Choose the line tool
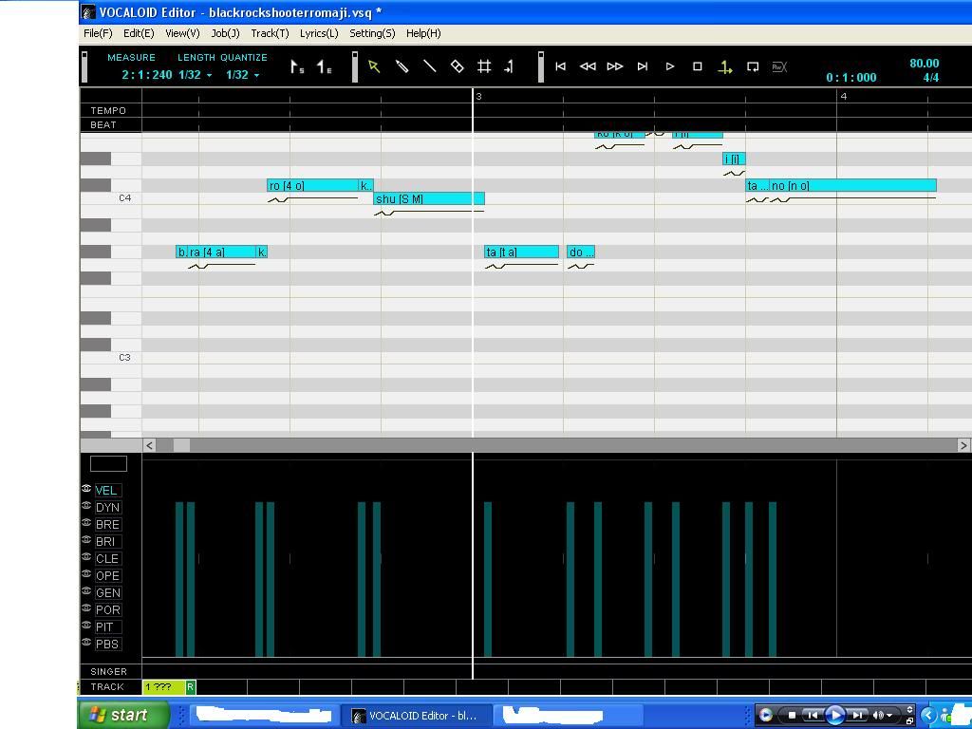The height and width of the screenshot is (729, 972). (x=429, y=66)
